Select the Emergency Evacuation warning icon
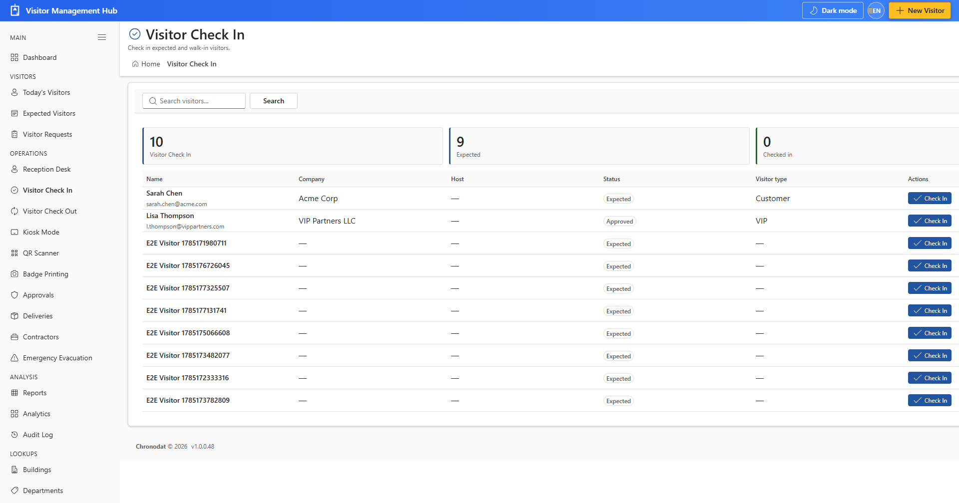This screenshot has height=503, width=959. [14, 358]
